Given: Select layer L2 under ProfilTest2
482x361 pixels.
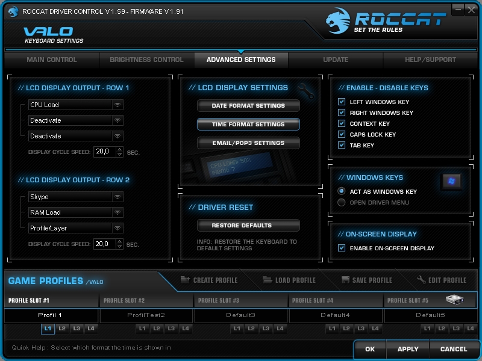Looking at the screenshot, I should pyautogui.click(x=157, y=329).
